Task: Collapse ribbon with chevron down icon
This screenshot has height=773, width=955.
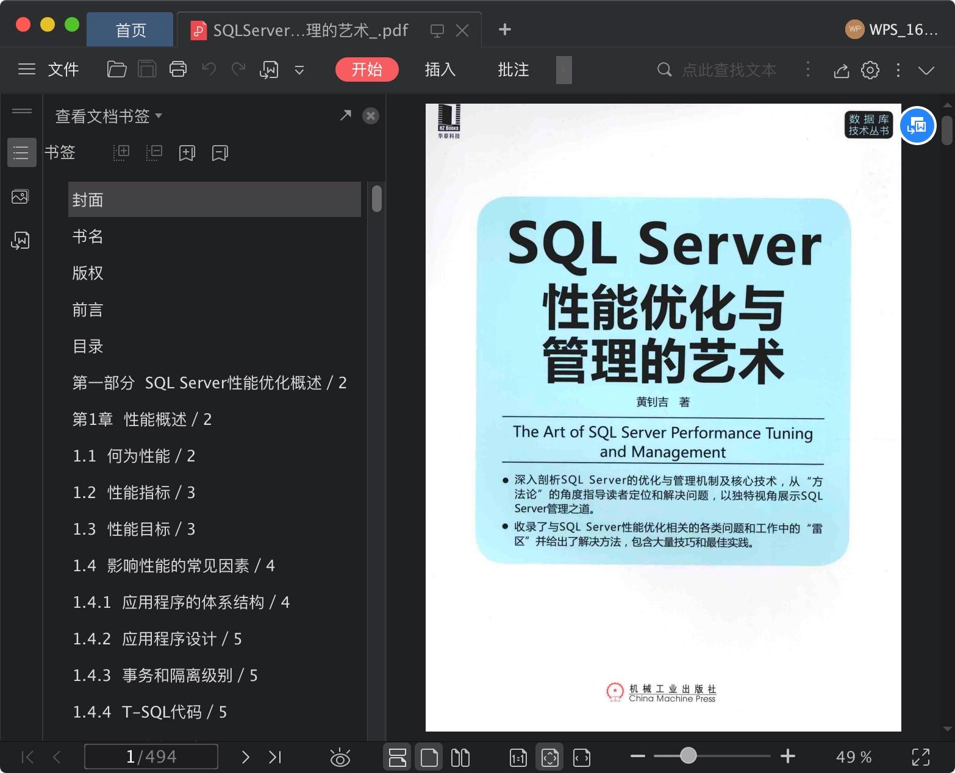Action: (926, 71)
